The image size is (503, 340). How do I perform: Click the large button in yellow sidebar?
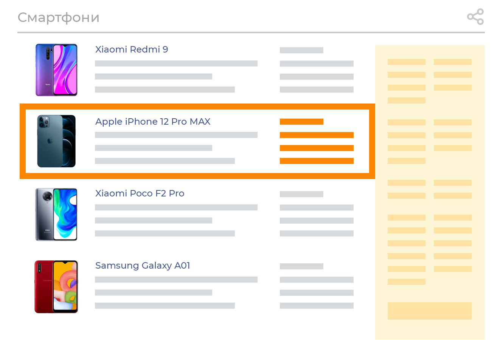point(429,311)
